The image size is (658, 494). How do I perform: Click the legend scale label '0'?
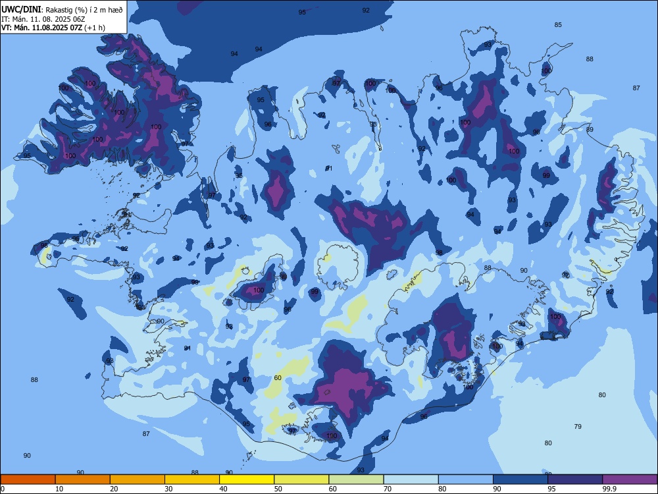pyautogui.click(x=3, y=489)
